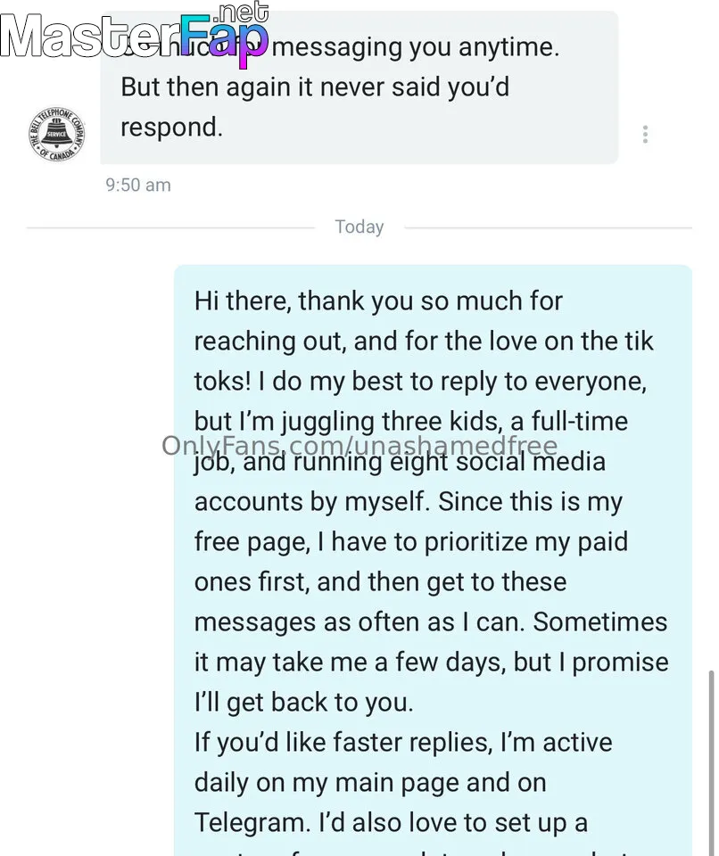Click the 'messaging you anytime' line

click(x=416, y=46)
